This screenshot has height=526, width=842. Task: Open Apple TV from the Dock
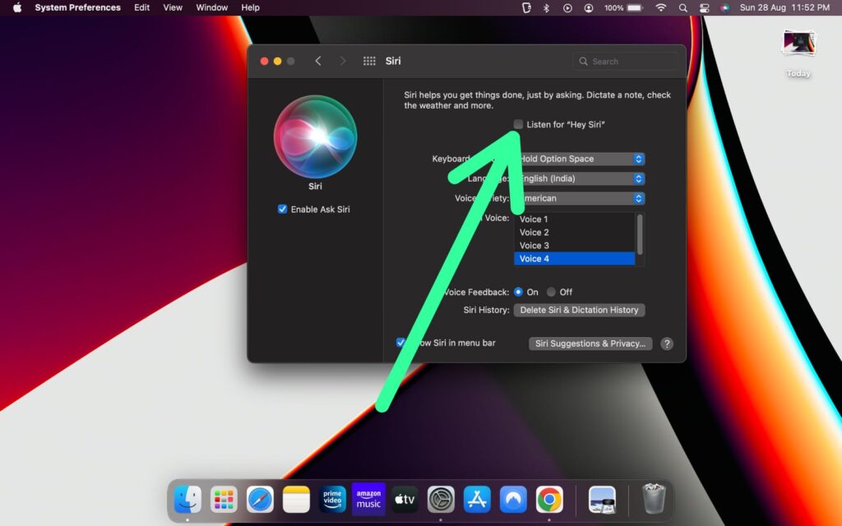point(405,500)
